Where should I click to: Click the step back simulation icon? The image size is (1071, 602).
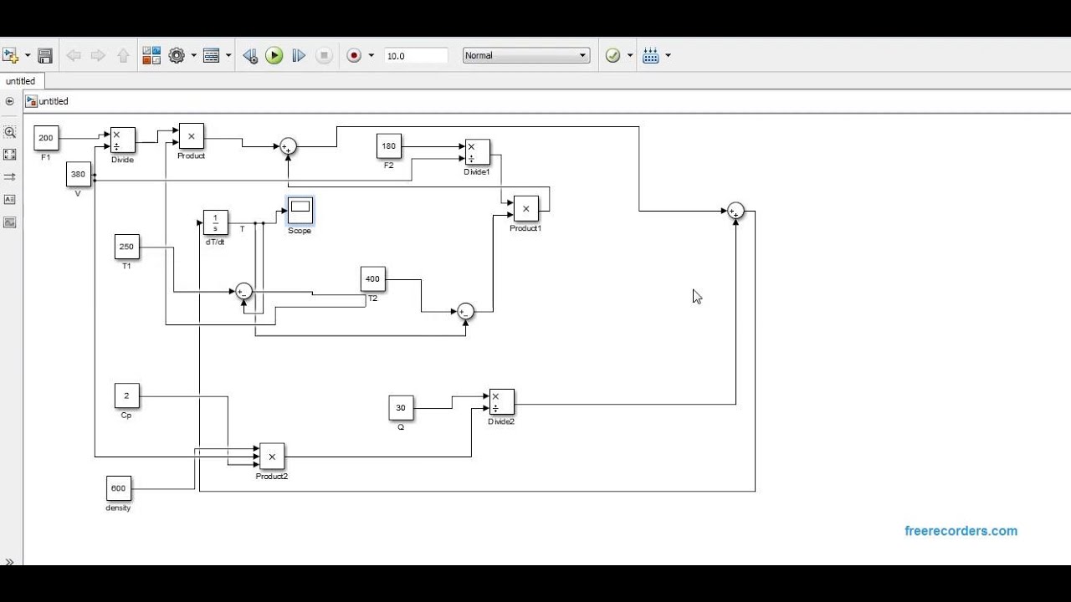(x=249, y=55)
